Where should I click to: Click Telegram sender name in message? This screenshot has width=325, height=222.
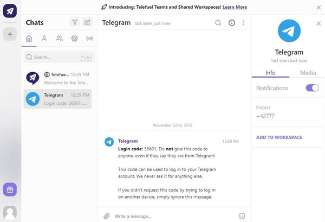coord(128,141)
